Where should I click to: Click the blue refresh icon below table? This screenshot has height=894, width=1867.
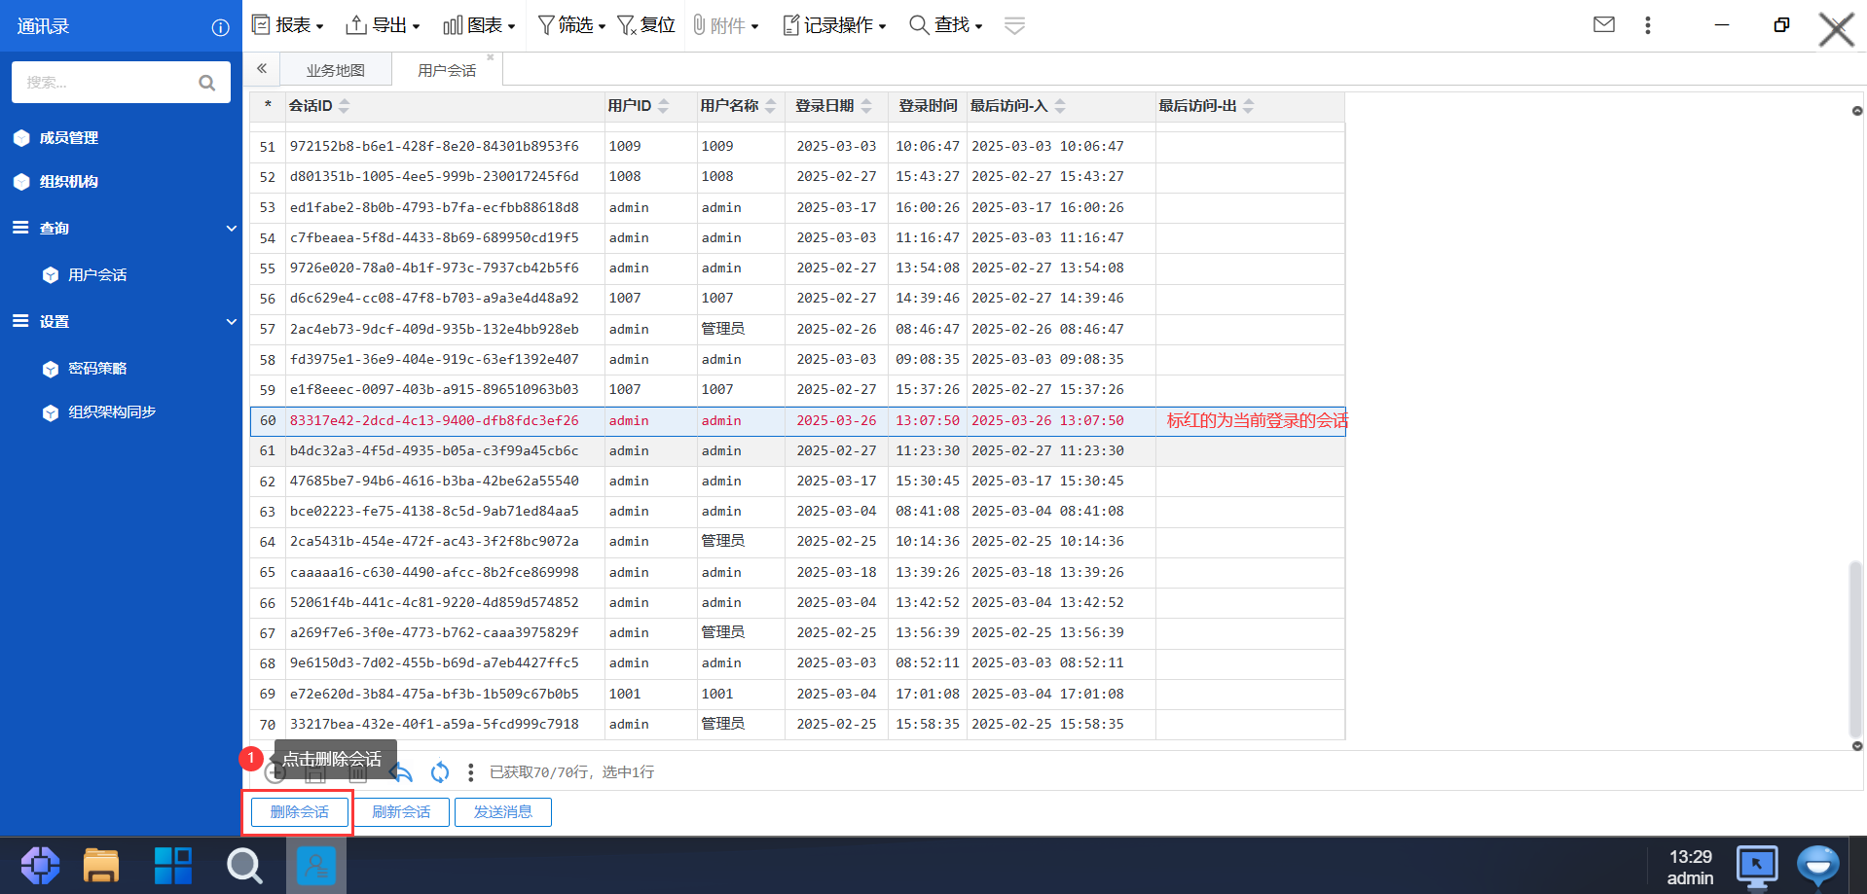tap(440, 772)
